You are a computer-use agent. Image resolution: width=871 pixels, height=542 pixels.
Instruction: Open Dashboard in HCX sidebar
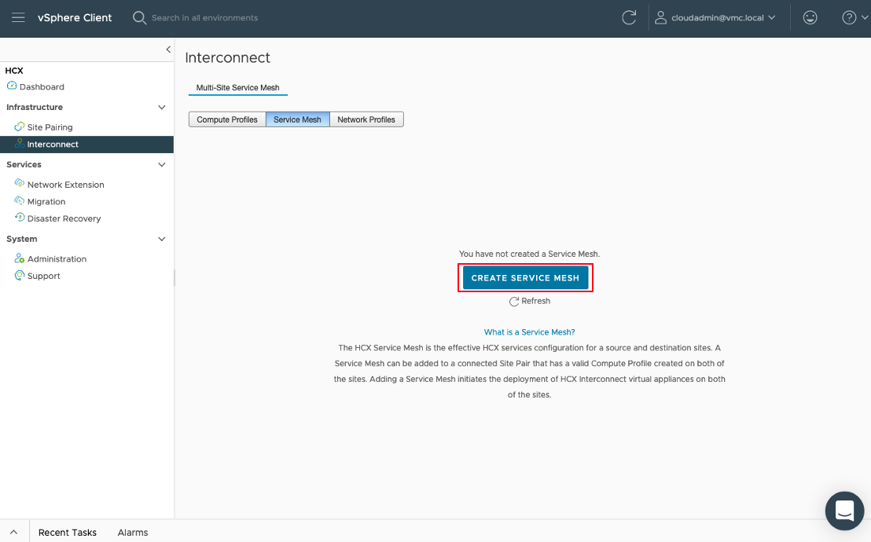[42, 86]
